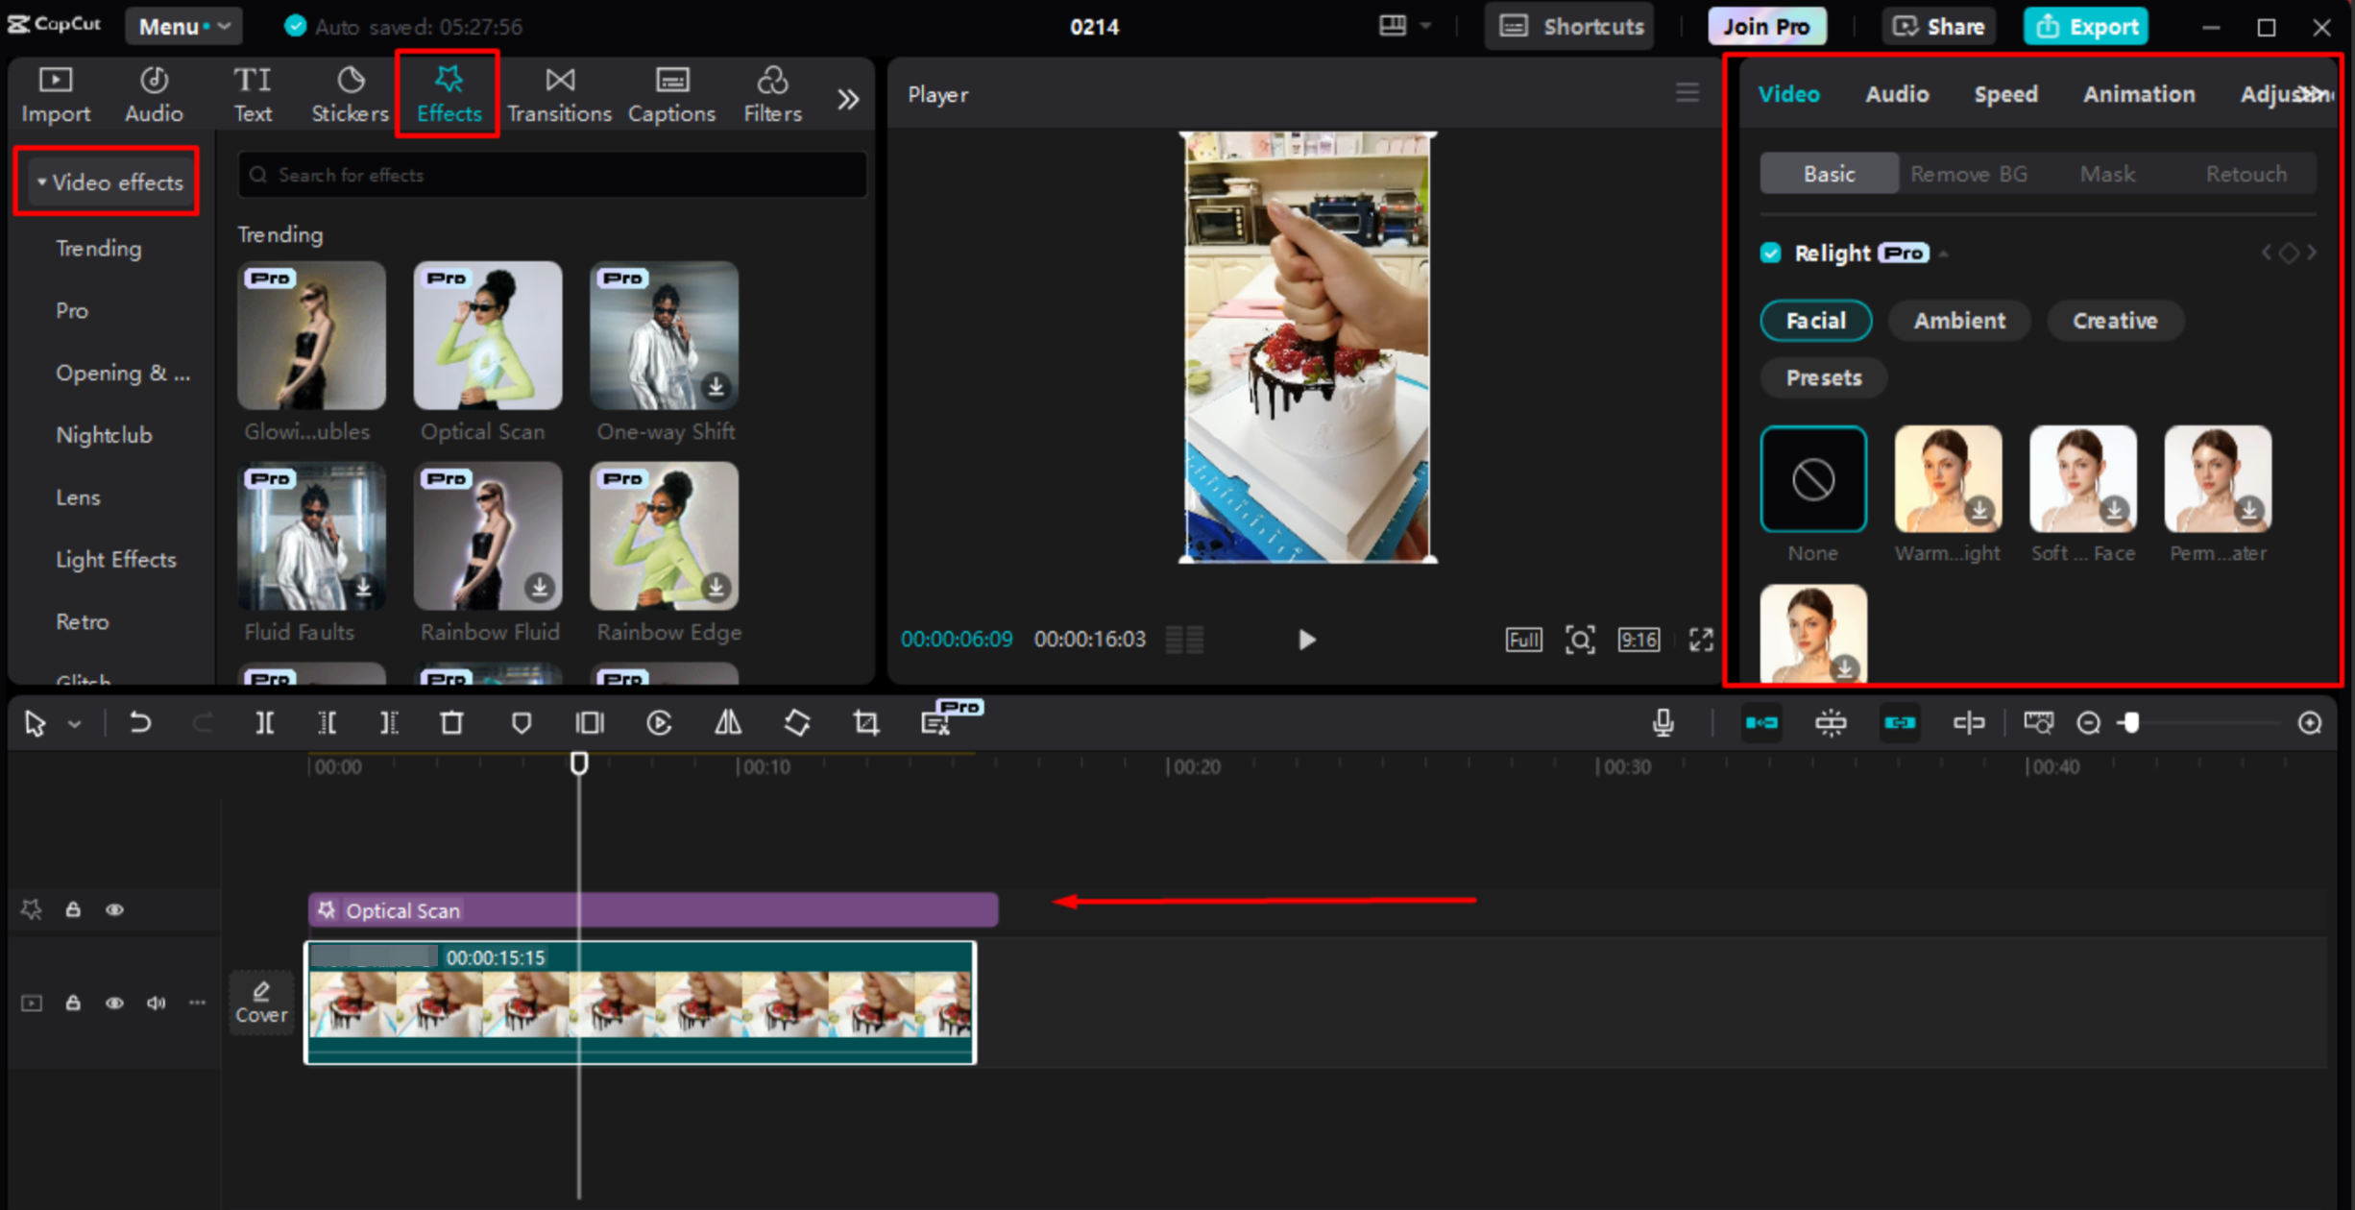2355x1210 pixels.
Task: Open the Transitions panel
Action: [559, 93]
